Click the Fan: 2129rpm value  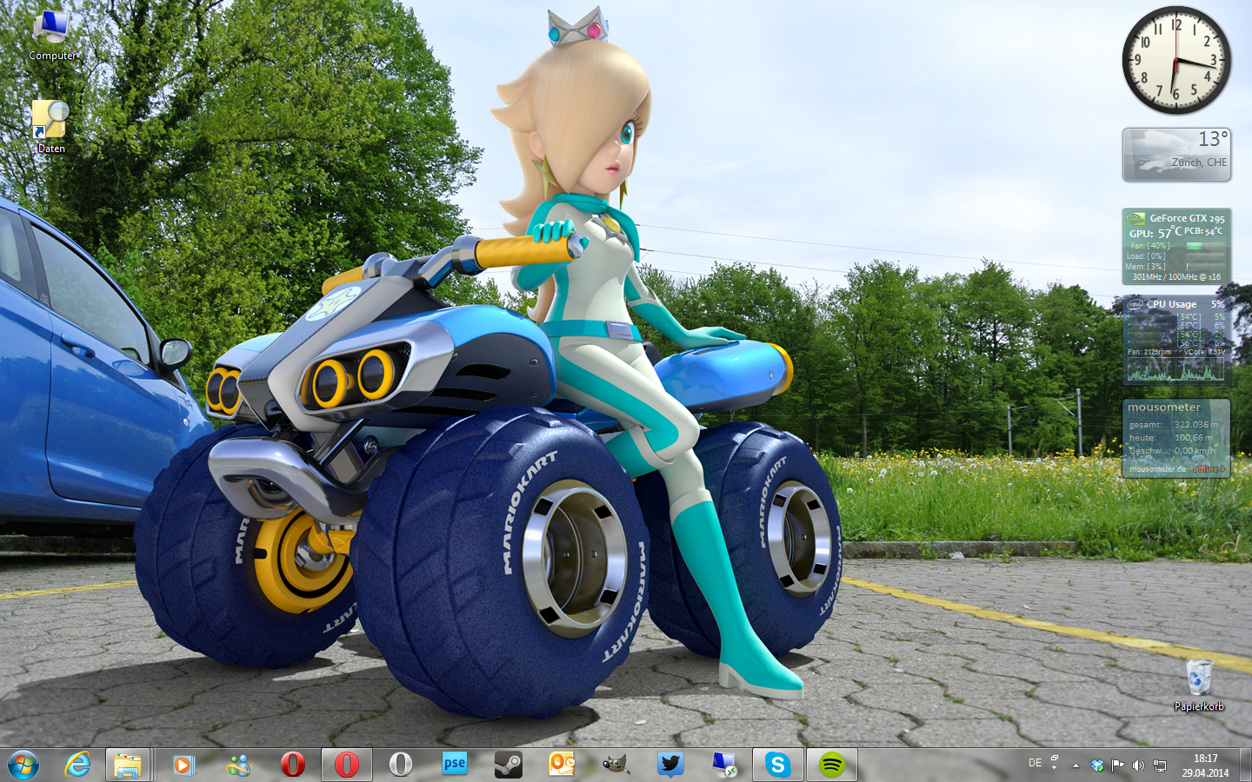tap(1149, 352)
